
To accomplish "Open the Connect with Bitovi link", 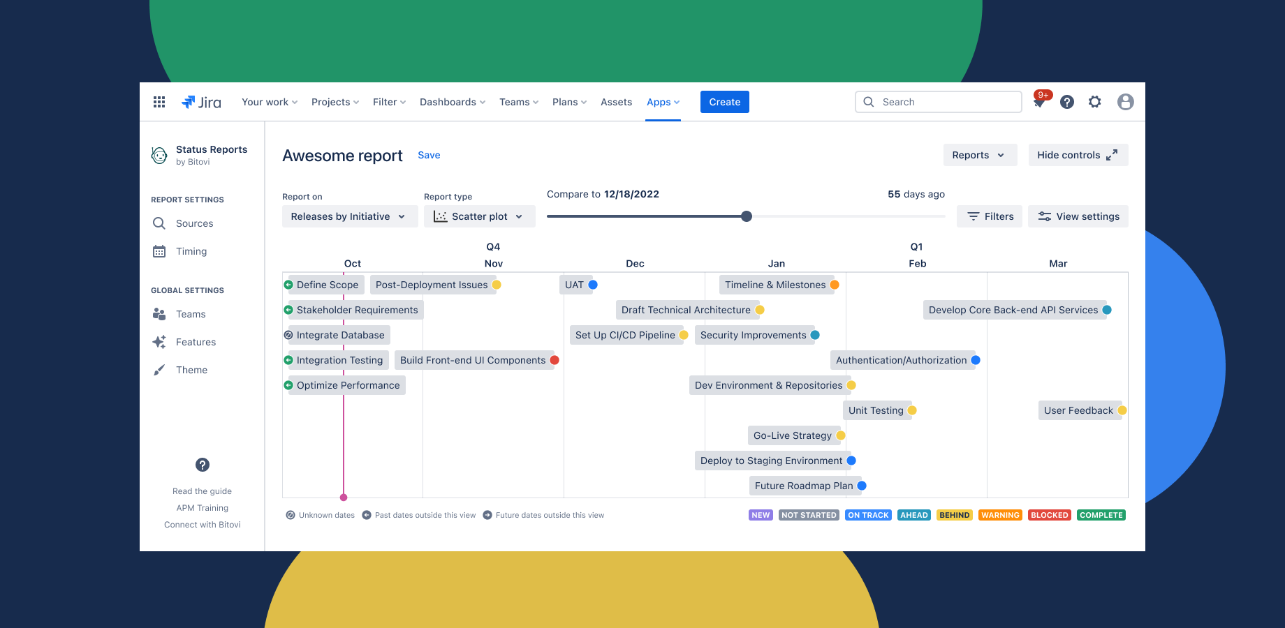I will click(x=203, y=525).
